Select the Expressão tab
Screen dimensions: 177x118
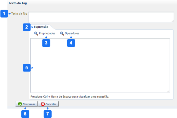pyautogui.click(x=41, y=27)
